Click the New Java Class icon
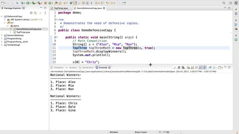This screenshot has height=134, width=239. pyautogui.click(x=50, y=3)
